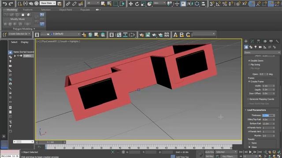Click text tool icon A

175,35
